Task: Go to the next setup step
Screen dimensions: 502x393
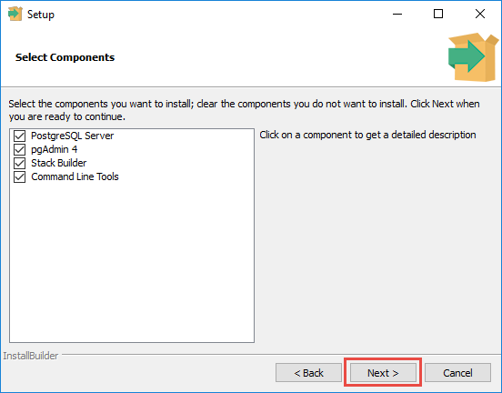Action: click(x=383, y=373)
